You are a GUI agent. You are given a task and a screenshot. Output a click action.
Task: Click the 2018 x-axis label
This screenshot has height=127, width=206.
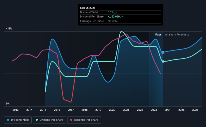point(85,110)
